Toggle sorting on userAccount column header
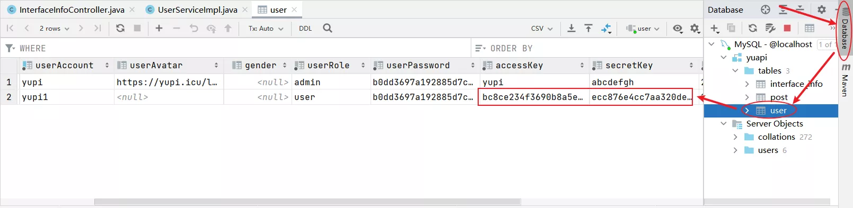 point(65,65)
